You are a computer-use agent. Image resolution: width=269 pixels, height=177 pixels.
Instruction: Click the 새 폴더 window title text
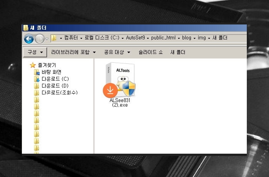point(38,28)
